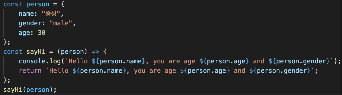Place cursor on 'person' object declaration name
The width and height of the screenshot is (342, 95).
(38, 5)
